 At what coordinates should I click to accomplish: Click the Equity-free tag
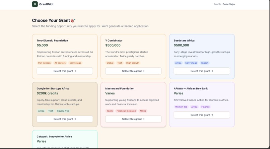coord(63,111)
